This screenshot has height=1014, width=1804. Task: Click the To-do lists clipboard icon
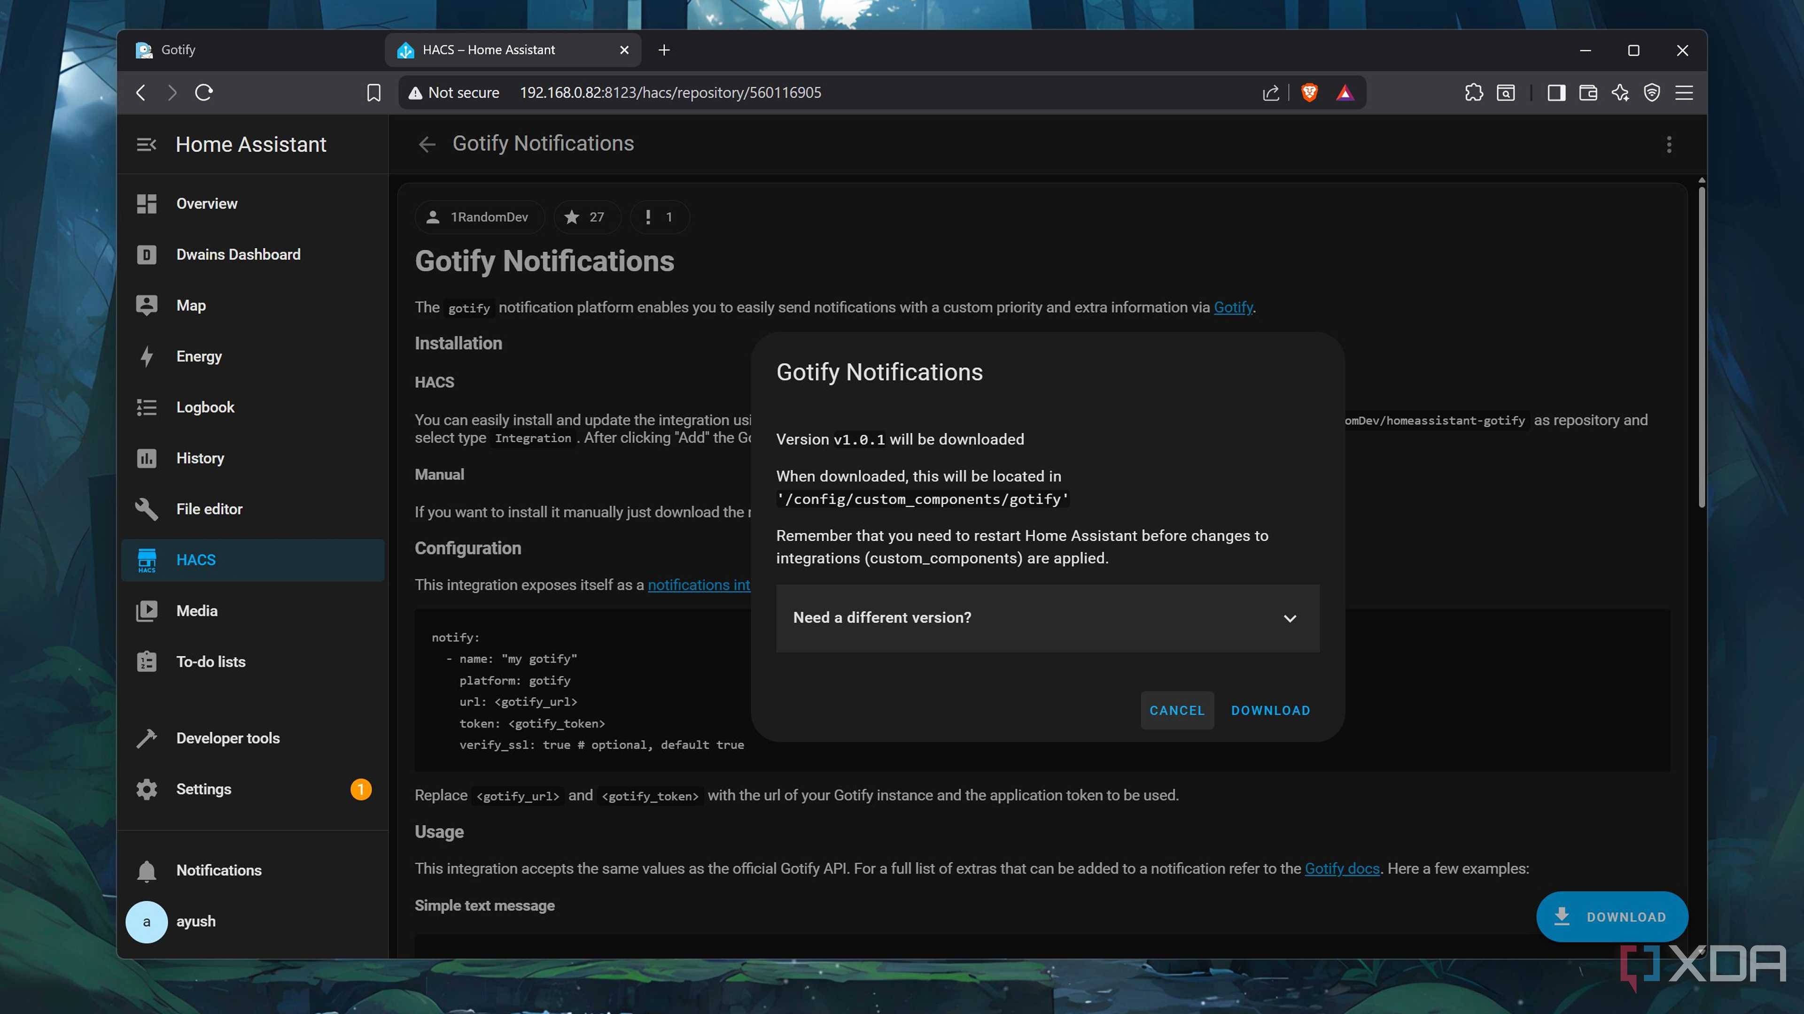click(x=147, y=662)
